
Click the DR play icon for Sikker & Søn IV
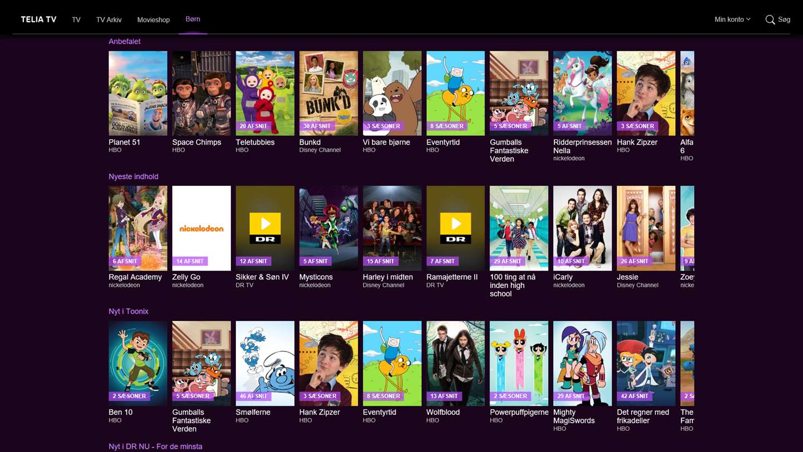point(265,229)
